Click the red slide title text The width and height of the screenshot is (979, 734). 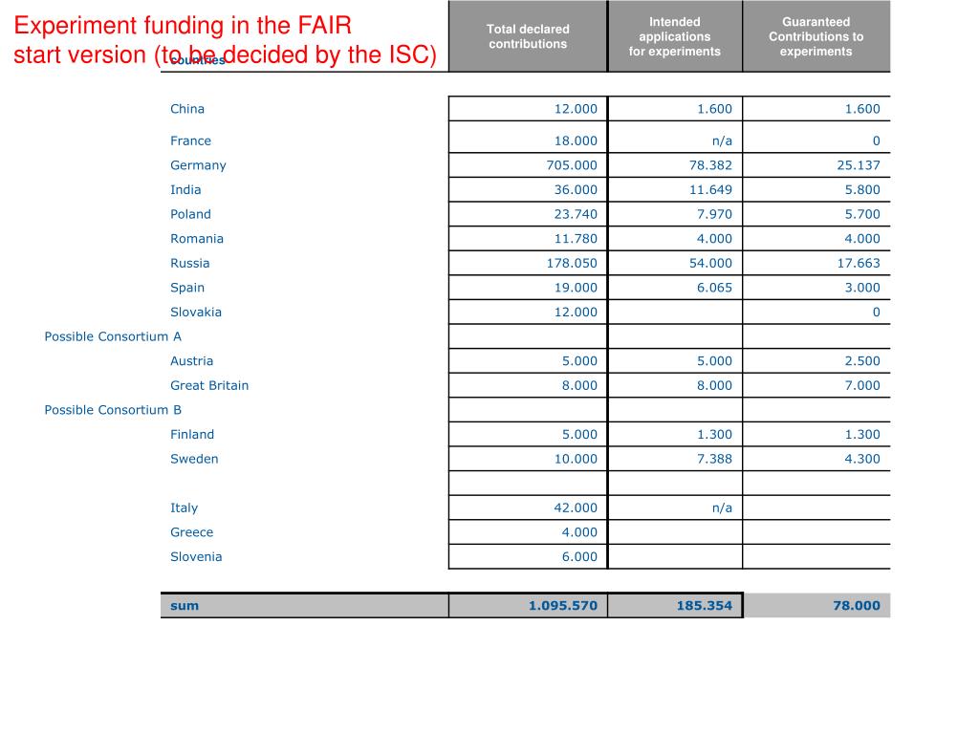225,40
